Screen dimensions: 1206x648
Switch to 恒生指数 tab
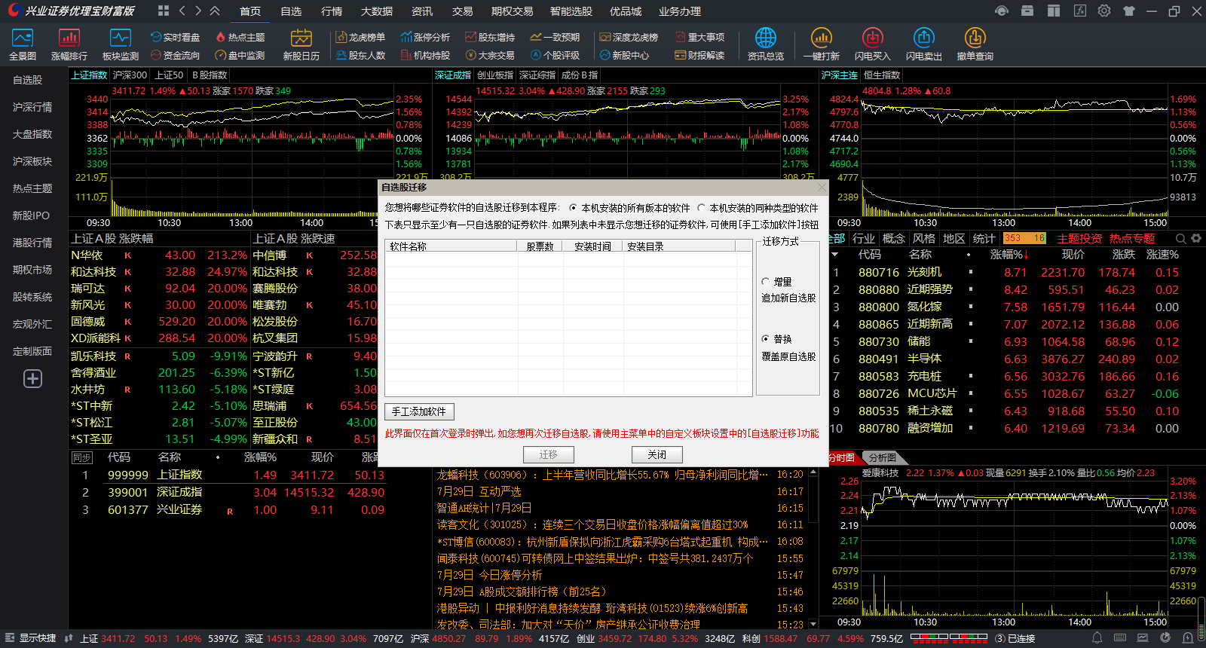tap(882, 75)
